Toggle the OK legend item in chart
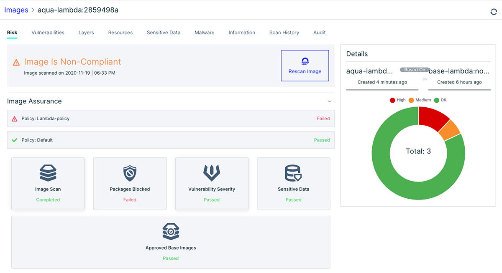 tap(440, 100)
